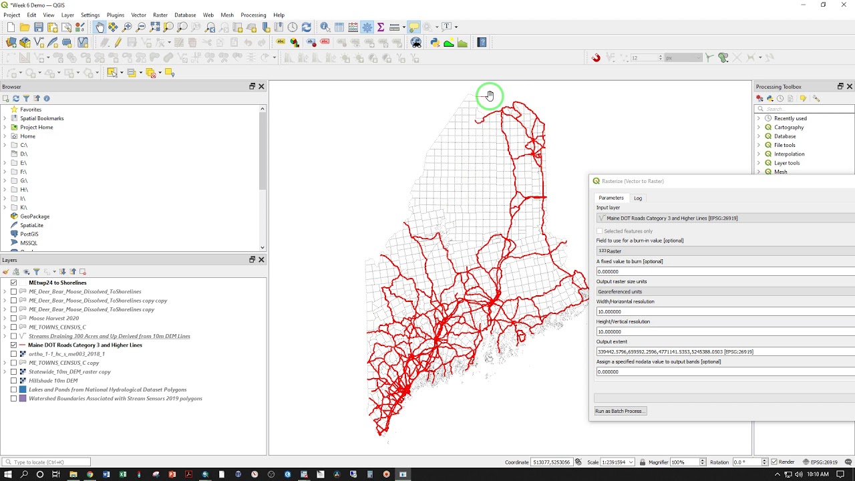Select the Zoom In magnifier tool

[127, 27]
